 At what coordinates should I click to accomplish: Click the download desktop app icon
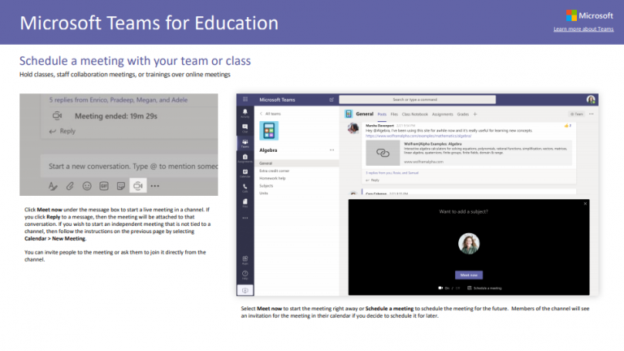coord(245,291)
